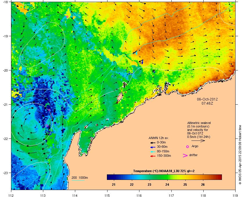Click the longitude axis label 118
Image resolution: width=244 pixels, height=197 pixels.
point(203,195)
